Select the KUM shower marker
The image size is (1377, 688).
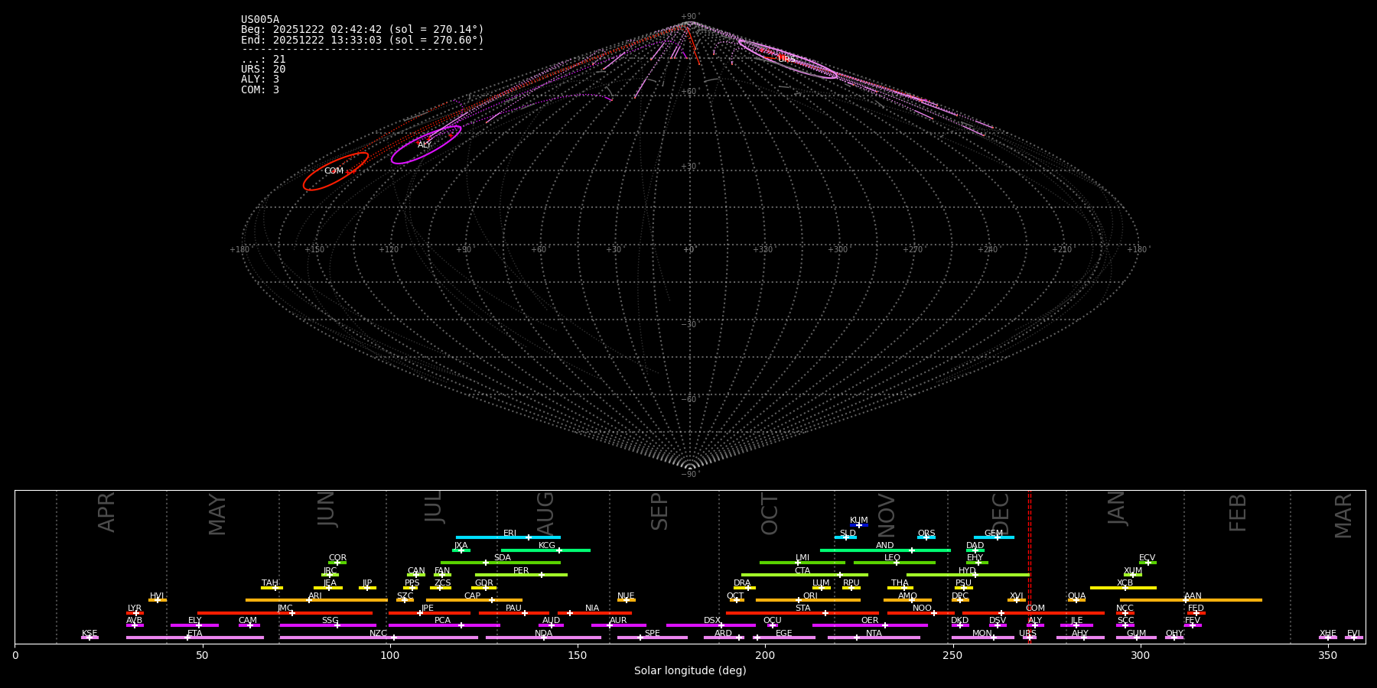tap(858, 525)
